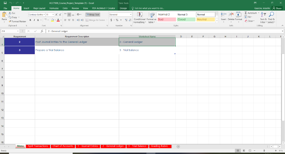
Task: Click Percent Style icon
Action: pyautogui.click(x=117, y=20)
